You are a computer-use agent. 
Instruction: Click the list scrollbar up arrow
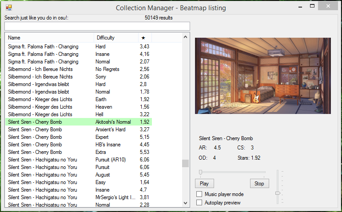[x=185, y=37]
